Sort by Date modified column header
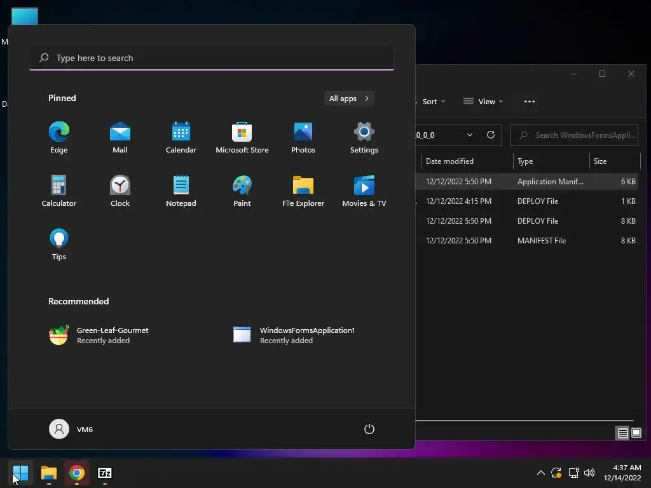The height and width of the screenshot is (488, 651). (467, 161)
